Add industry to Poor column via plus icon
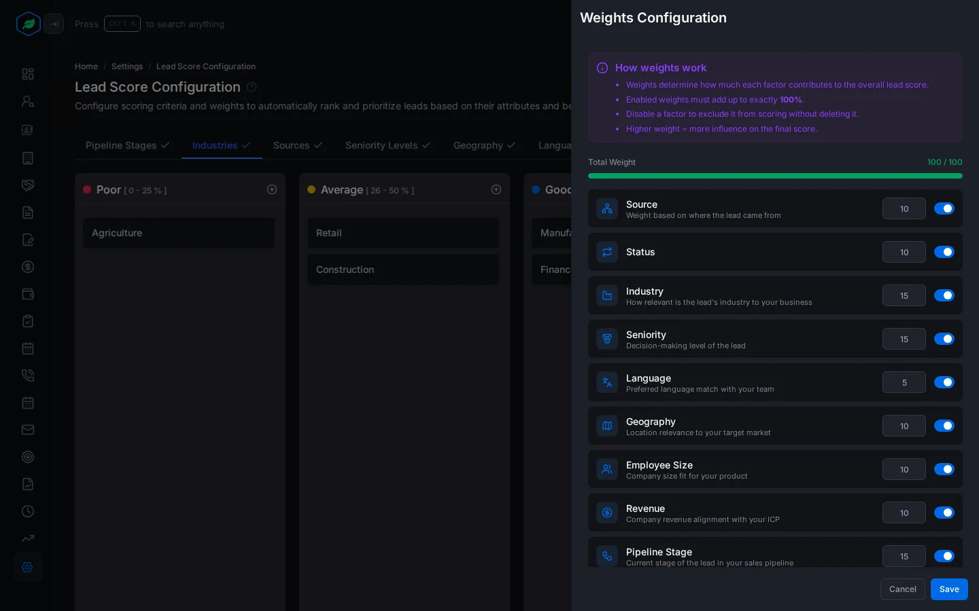The height and width of the screenshot is (611, 979). pyautogui.click(x=272, y=189)
